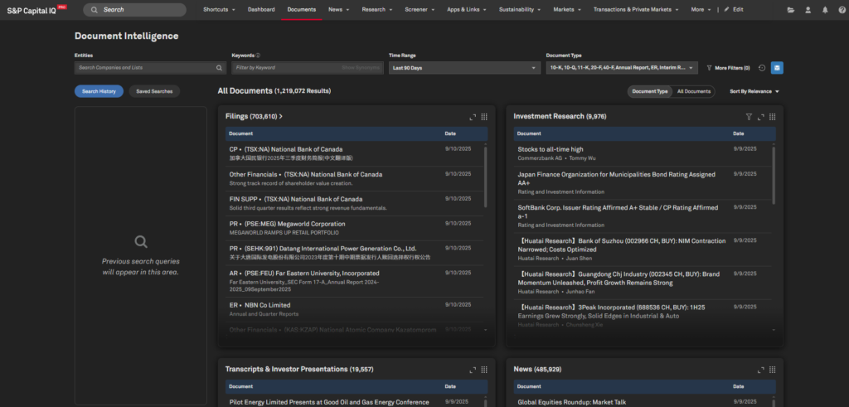
Task: Expand the Sort By Relevance dropdown
Action: tap(754, 91)
